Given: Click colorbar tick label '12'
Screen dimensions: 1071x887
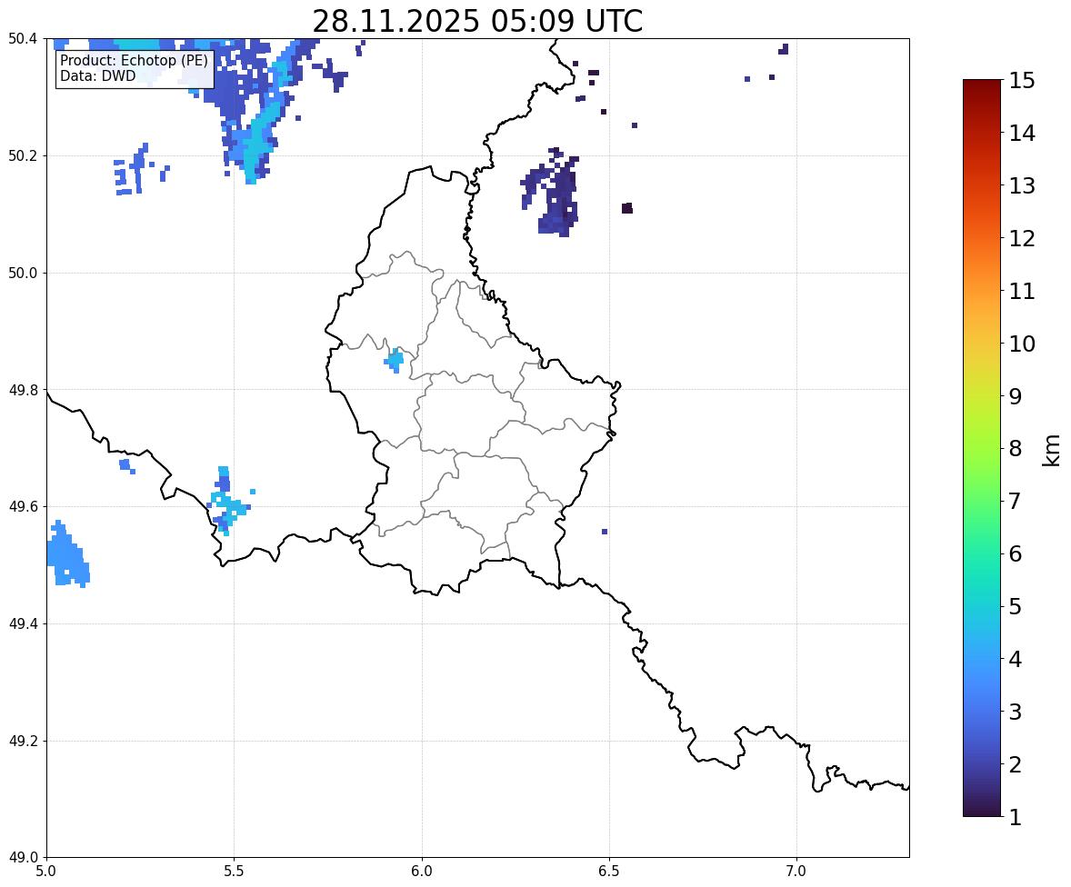Looking at the screenshot, I should (x=1022, y=238).
